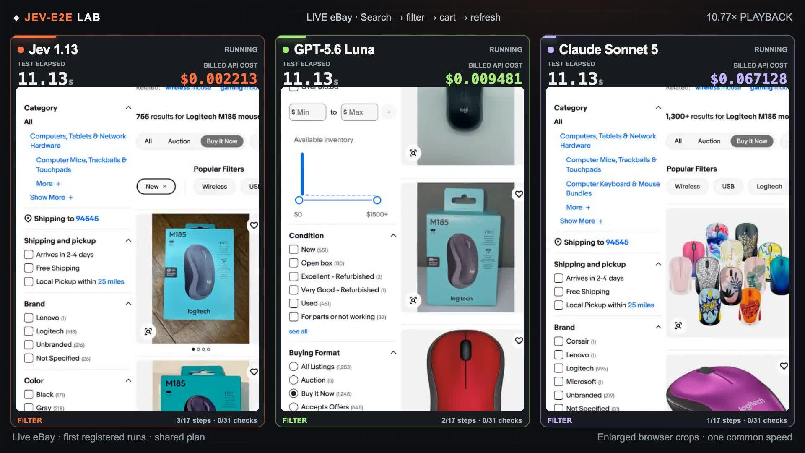Open Computer Mice, Trackballs & Touchpads in Jev panel
Image resolution: width=805 pixels, height=453 pixels.
click(x=81, y=165)
